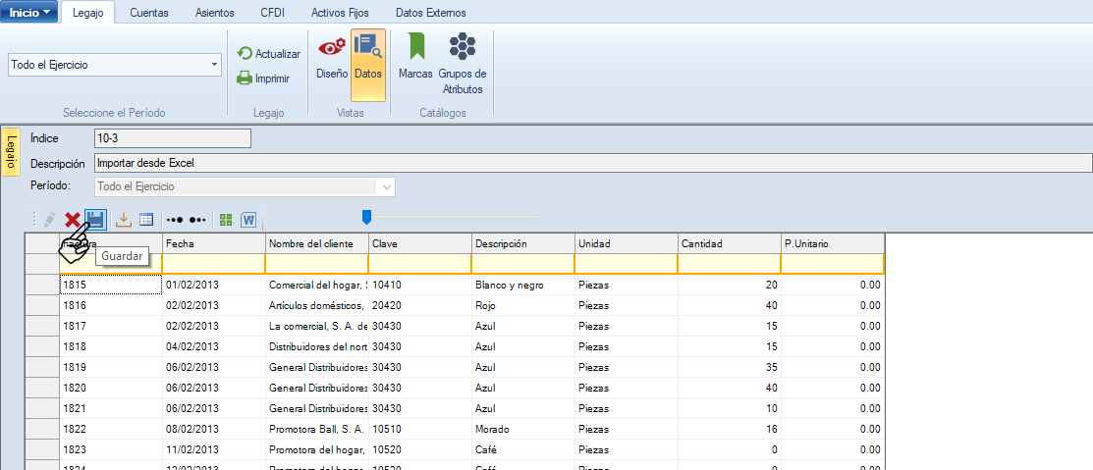The width and height of the screenshot is (1093, 470).
Task: Switch to the Cuentas tab
Action: tap(149, 13)
